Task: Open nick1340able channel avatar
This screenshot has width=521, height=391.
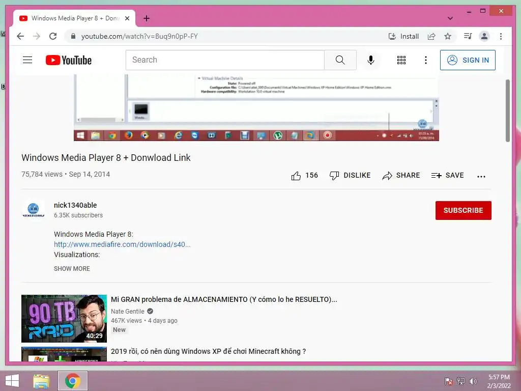Action: (x=33, y=210)
